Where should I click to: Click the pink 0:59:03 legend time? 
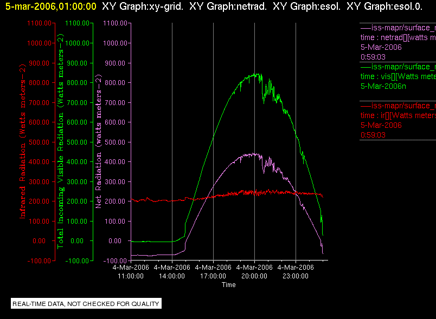click(373, 57)
